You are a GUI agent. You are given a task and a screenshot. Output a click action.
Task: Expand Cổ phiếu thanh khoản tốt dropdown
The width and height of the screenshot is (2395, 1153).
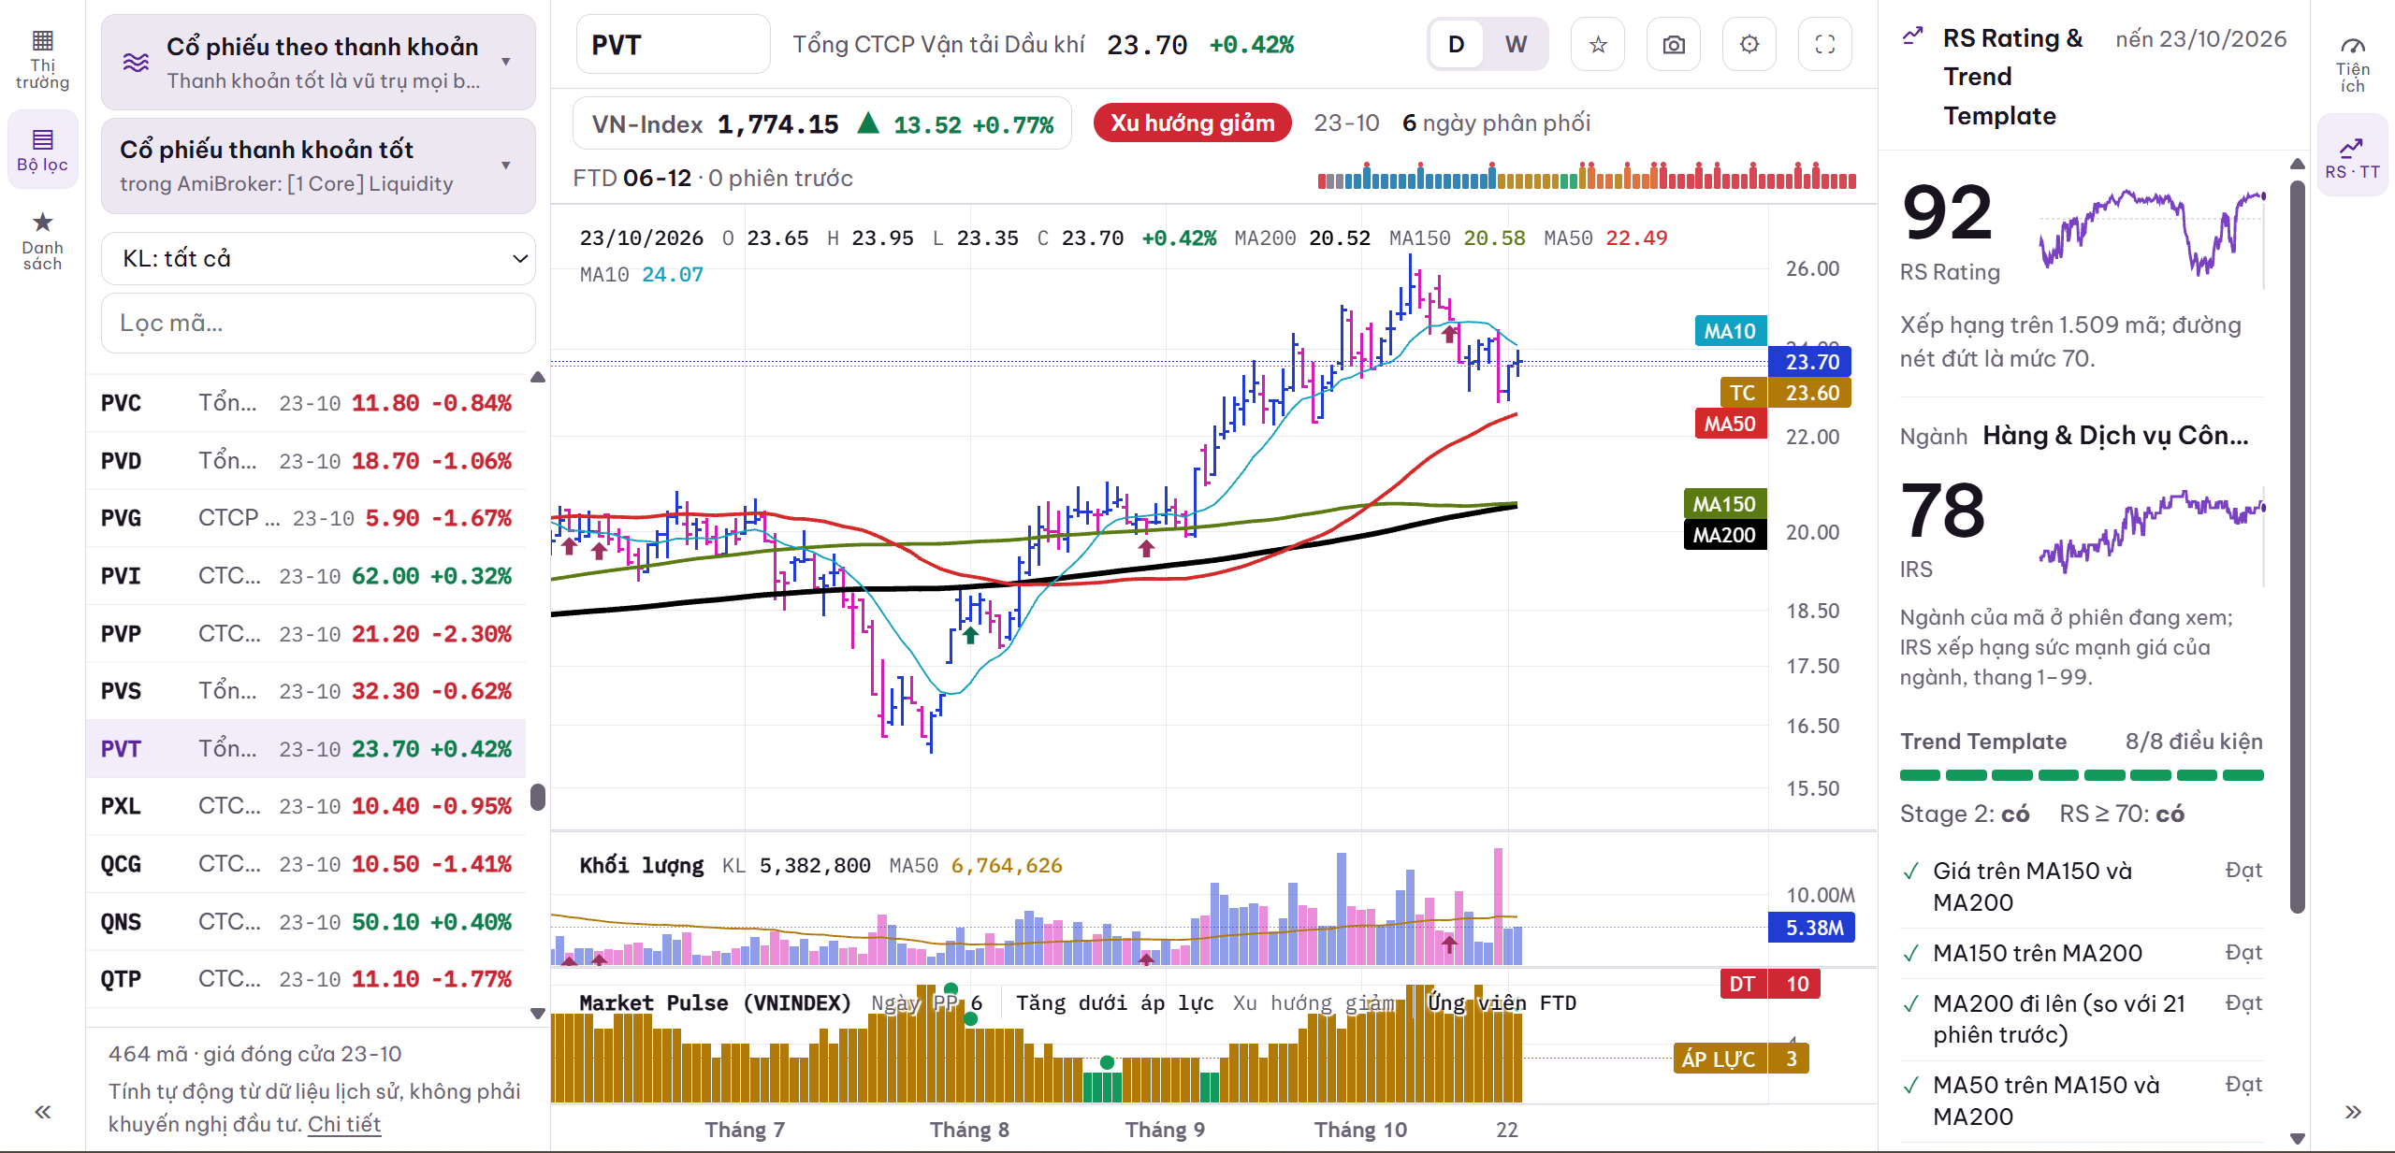(x=318, y=166)
